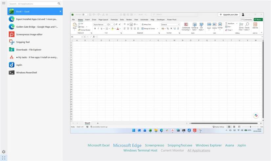
Task: Open Sort & Filter in Excel preview
Action: pos(241,27)
